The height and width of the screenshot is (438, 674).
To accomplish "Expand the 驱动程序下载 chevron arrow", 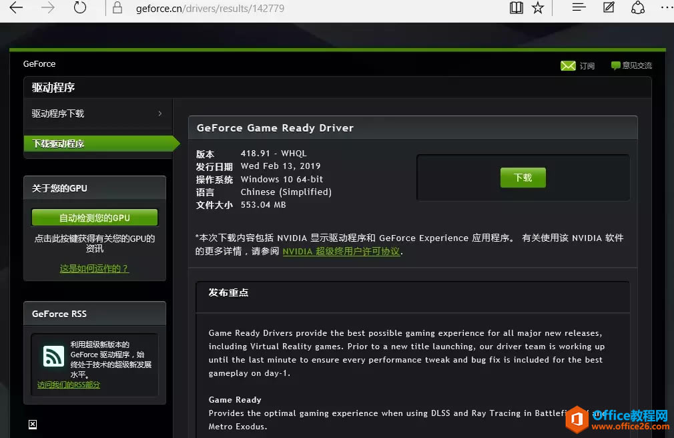I will point(160,114).
